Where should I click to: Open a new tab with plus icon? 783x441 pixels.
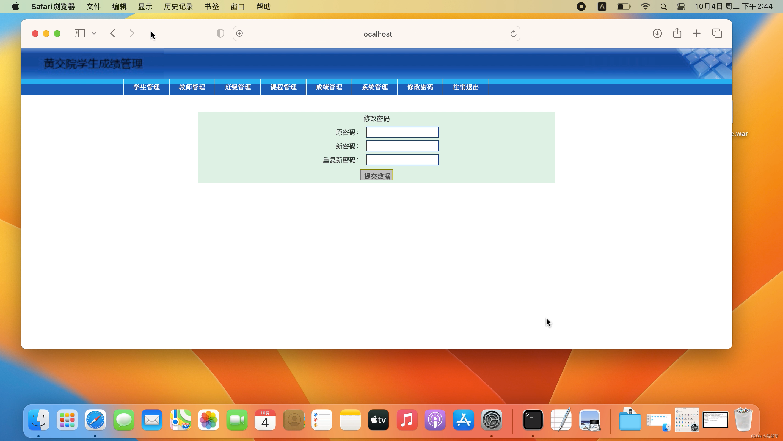pos(697,34)
